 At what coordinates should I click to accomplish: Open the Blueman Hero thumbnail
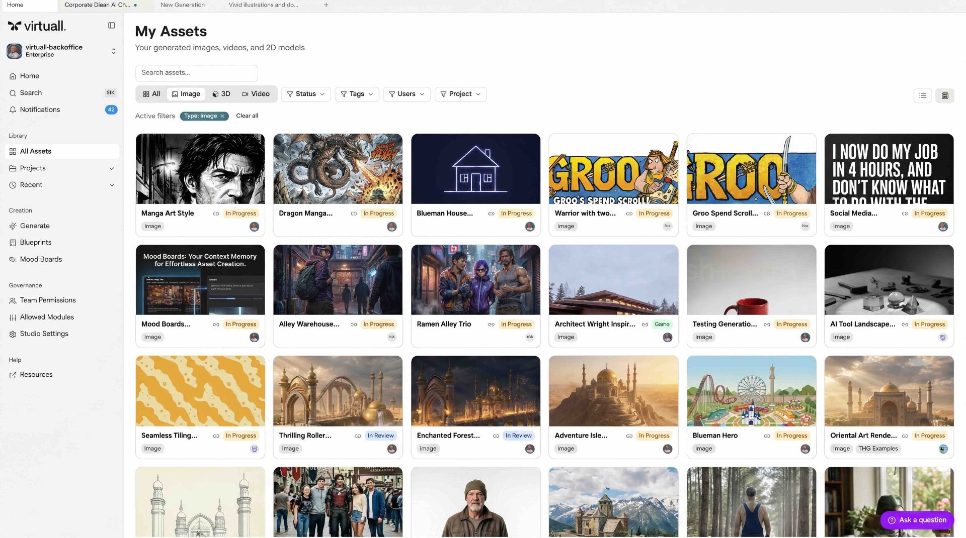[751, 391]
